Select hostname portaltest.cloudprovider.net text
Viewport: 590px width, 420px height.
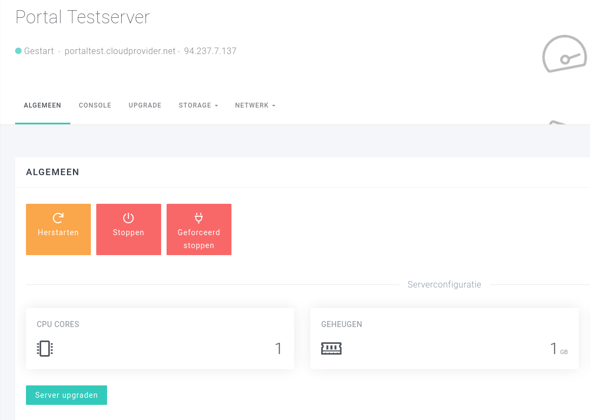click(120, 51)
